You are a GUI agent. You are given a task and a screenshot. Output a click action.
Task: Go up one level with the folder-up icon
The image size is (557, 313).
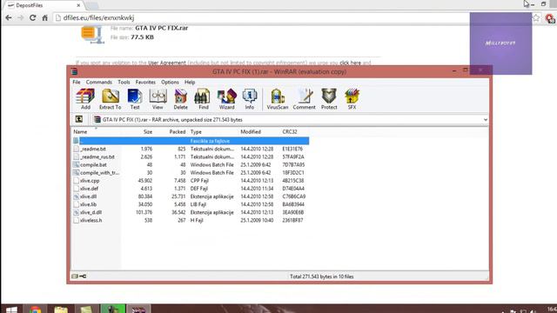(x=79, y=119)
